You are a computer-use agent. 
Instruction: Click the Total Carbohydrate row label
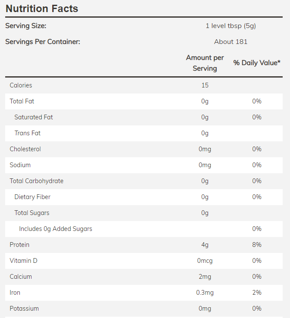pos(37,181)
